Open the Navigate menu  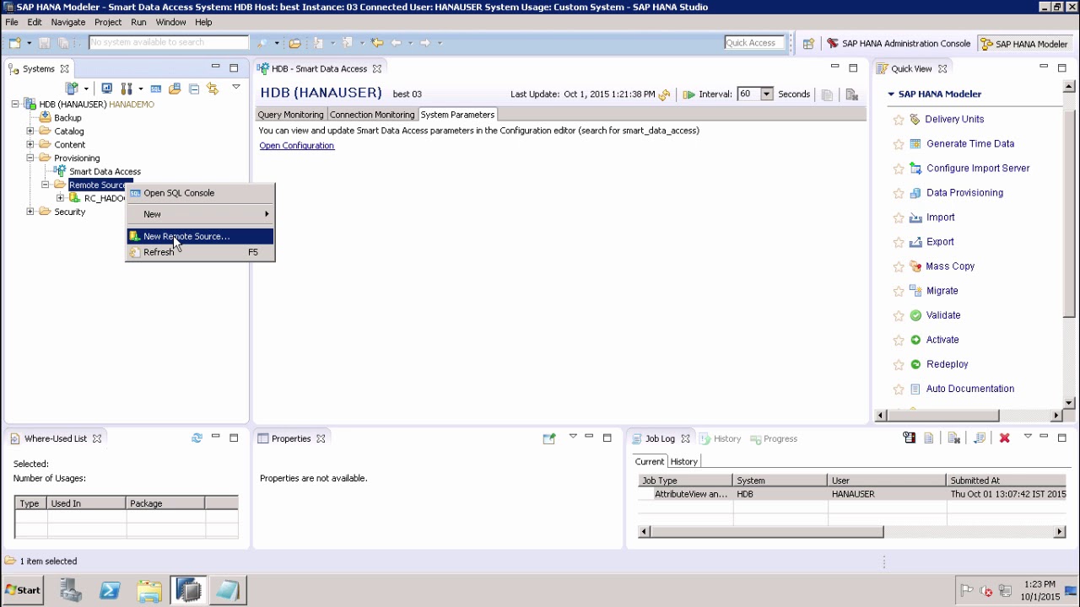pos(67,22)
